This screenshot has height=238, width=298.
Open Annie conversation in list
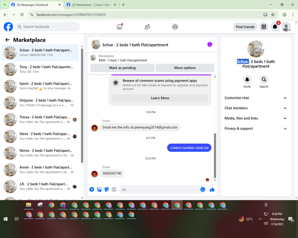coord(40,170)
